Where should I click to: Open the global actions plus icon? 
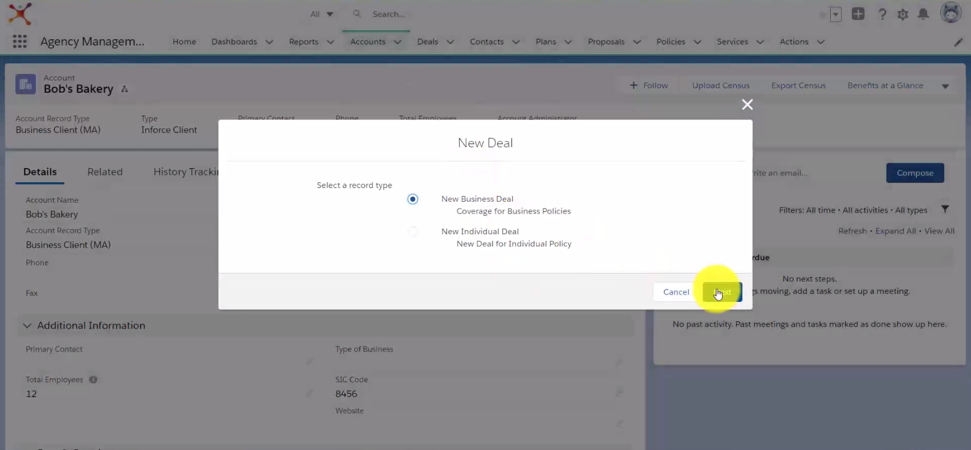[x=858, y=14]
